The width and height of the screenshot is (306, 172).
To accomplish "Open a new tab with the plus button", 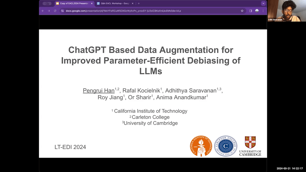I will [x=139, y=4].
